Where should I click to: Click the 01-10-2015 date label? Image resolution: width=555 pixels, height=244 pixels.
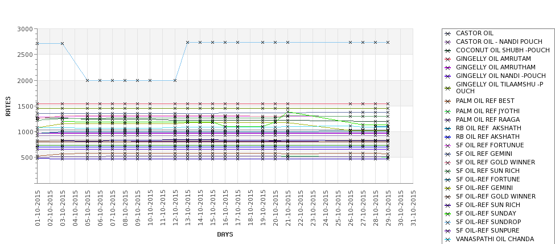[38, 208]
